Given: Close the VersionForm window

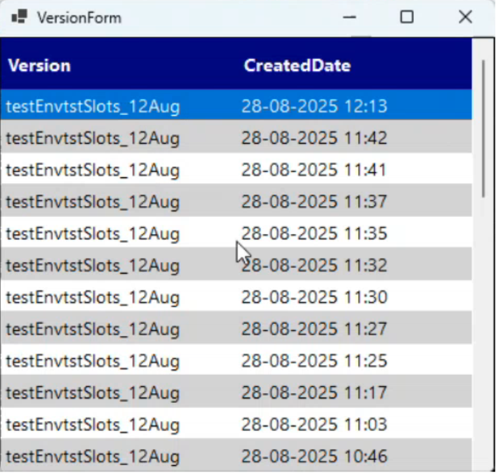Looking at the screenshot, I should 465,18.
